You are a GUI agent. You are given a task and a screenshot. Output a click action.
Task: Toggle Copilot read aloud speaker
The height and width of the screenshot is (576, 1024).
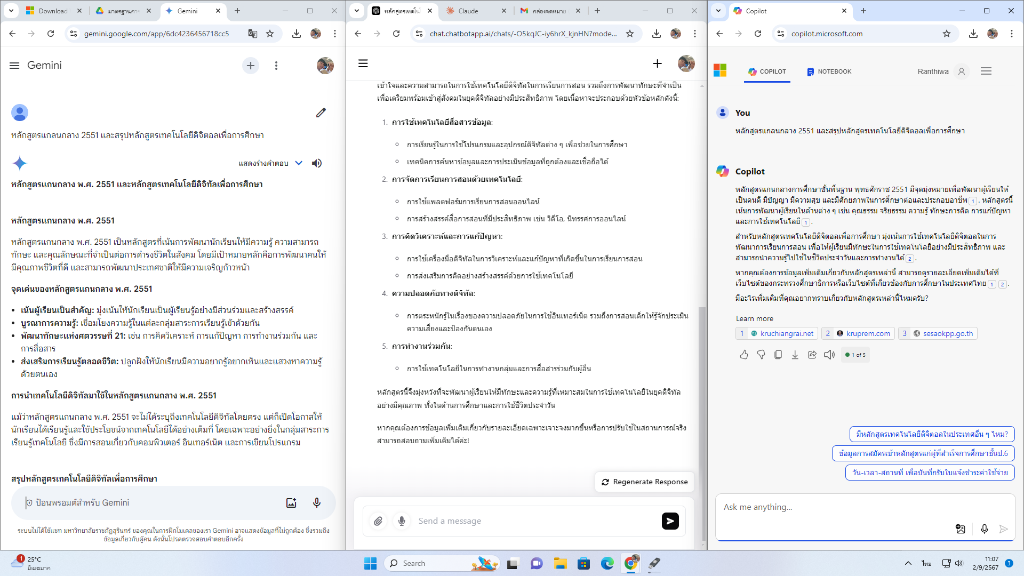(829, 355)
